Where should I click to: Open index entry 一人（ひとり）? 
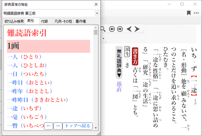click(x=24, y=57)
